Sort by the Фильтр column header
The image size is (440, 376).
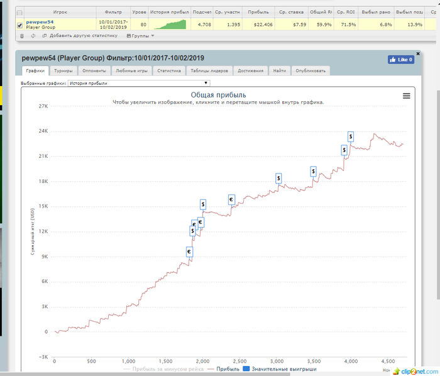point(113,13)
